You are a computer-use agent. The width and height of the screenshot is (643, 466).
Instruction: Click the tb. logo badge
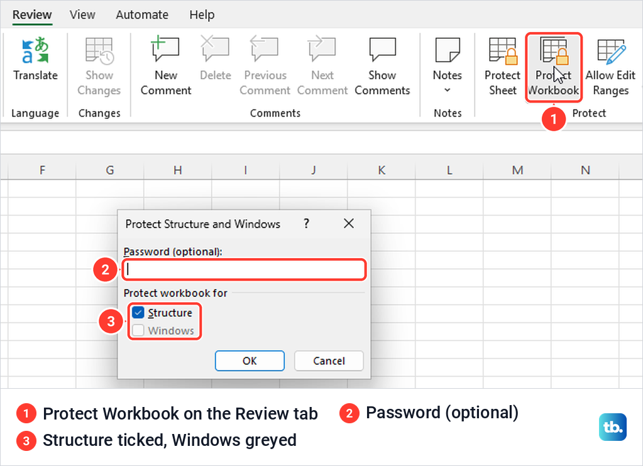pos(613,427)
